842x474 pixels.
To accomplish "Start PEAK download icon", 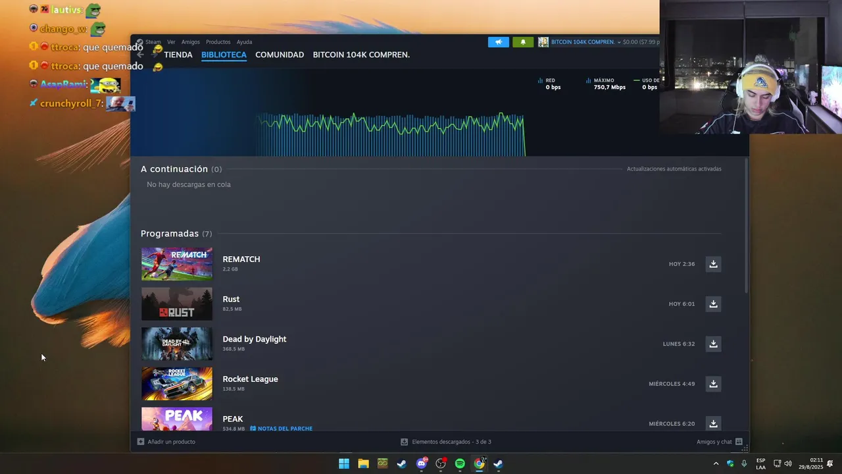I will [713, 423].
